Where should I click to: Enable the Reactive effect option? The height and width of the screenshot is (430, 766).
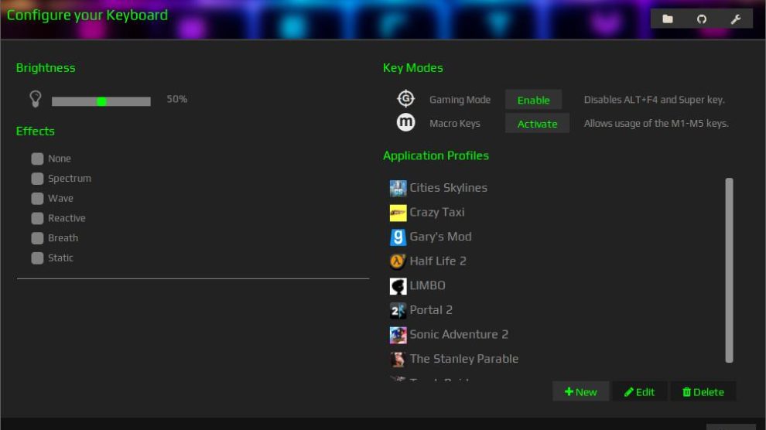click(37, 219)
